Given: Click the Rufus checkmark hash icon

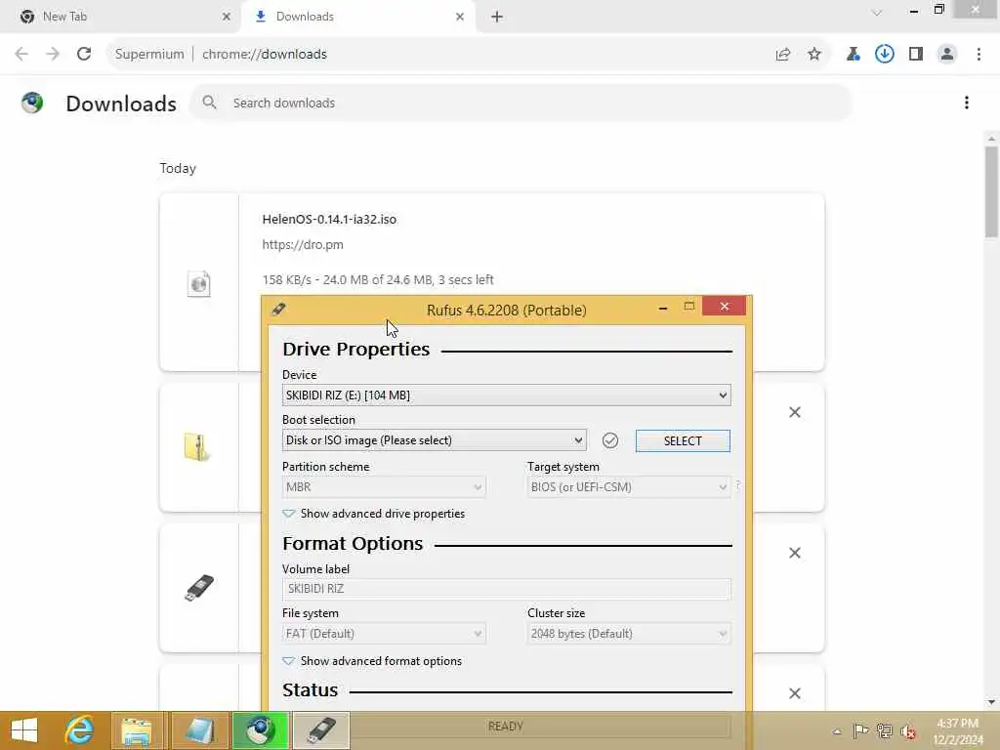Looking at the screenshot, I should [610, 440].
